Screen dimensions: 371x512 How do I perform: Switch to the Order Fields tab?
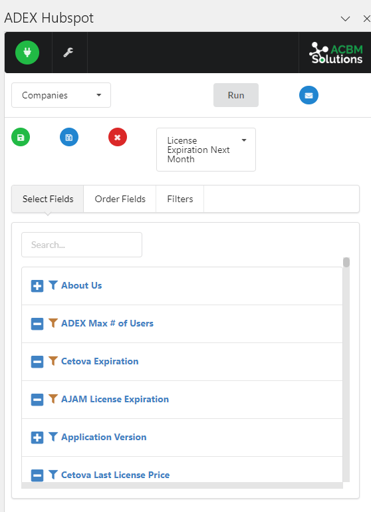click(120, 199)
